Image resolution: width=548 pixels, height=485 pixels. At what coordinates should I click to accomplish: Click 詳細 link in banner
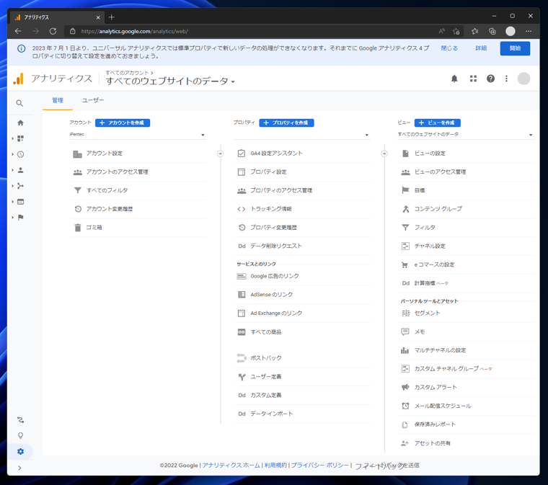click(481, 48)
